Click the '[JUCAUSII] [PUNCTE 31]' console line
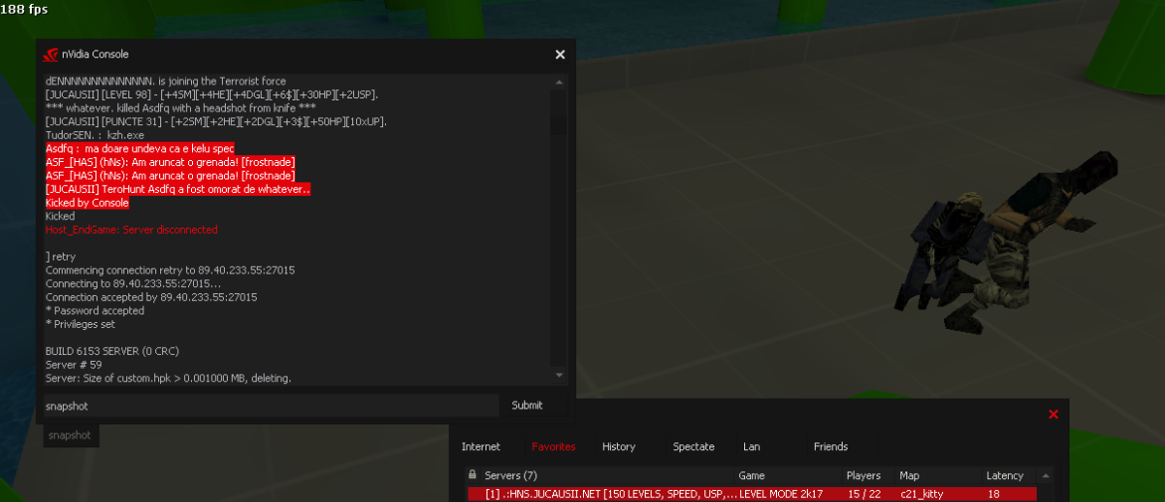 point(216,122)
